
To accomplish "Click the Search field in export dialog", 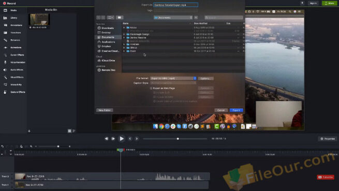I will (x=224, y=18).
